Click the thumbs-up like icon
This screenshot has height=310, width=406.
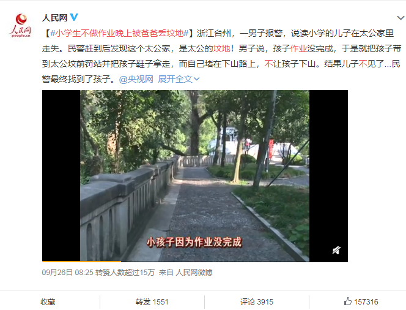point(348,301)
